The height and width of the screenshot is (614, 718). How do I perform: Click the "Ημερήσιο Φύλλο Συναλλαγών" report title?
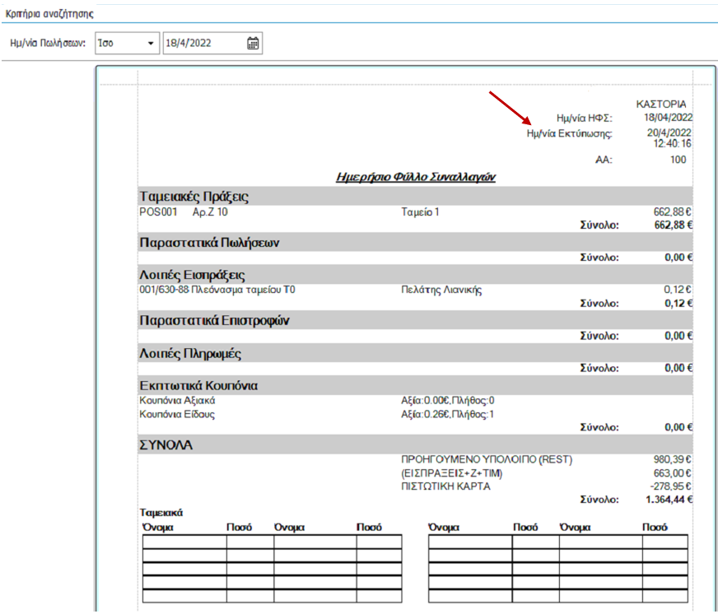(x=415, y=177)
